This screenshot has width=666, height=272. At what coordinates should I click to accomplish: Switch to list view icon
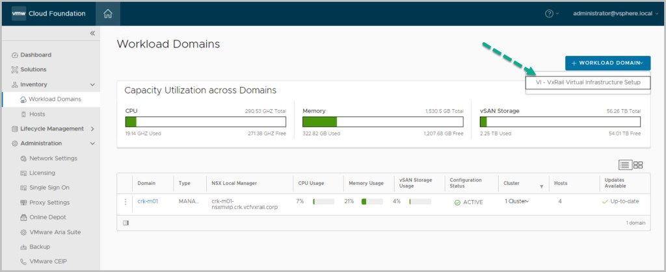pyautogui.click(x=625, y=166)
